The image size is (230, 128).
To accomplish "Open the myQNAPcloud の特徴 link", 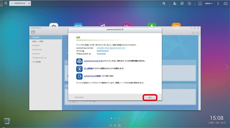I will [92, 76].
